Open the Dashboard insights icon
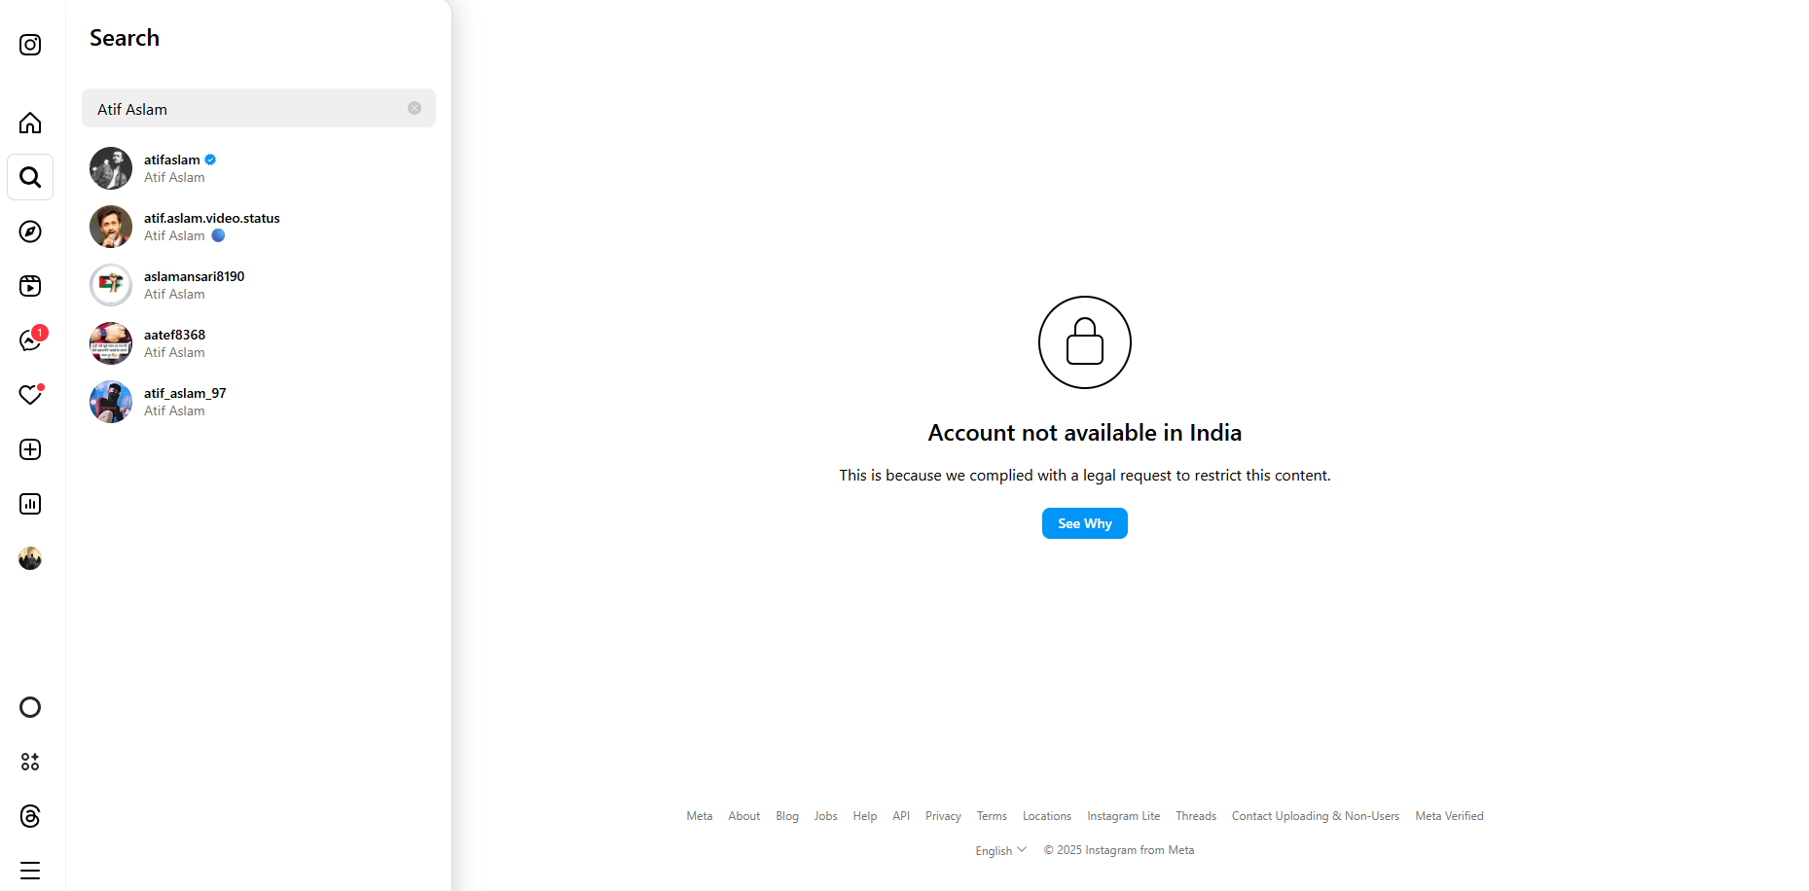 point(30,504)
